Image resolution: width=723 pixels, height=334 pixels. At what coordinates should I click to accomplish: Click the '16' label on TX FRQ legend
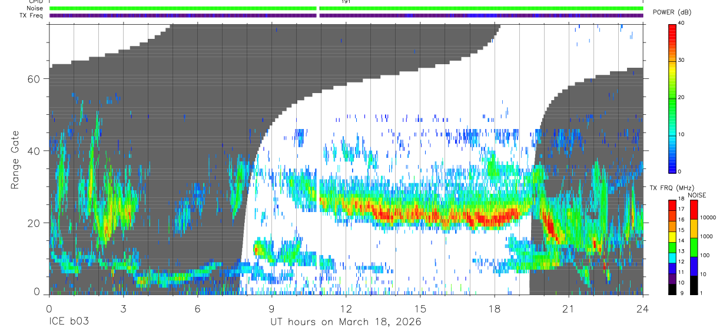(x=680, y=219)
